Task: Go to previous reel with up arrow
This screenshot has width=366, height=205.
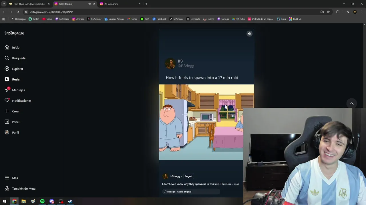Action: 352,104
